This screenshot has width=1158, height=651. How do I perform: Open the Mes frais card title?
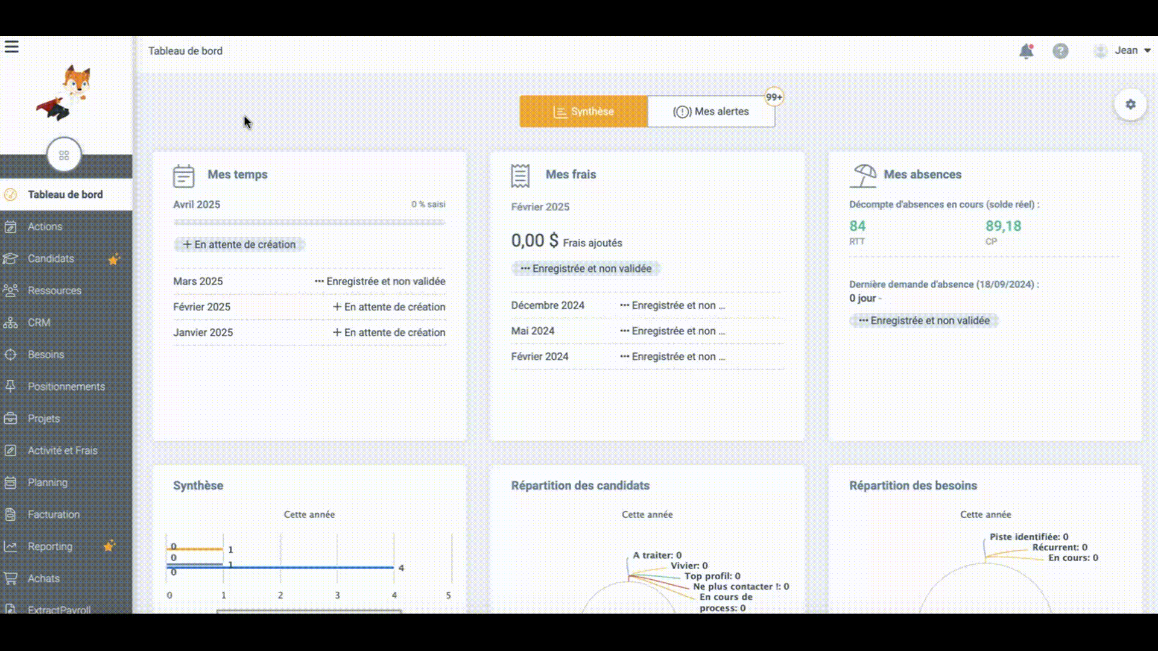tap(571, 175)
